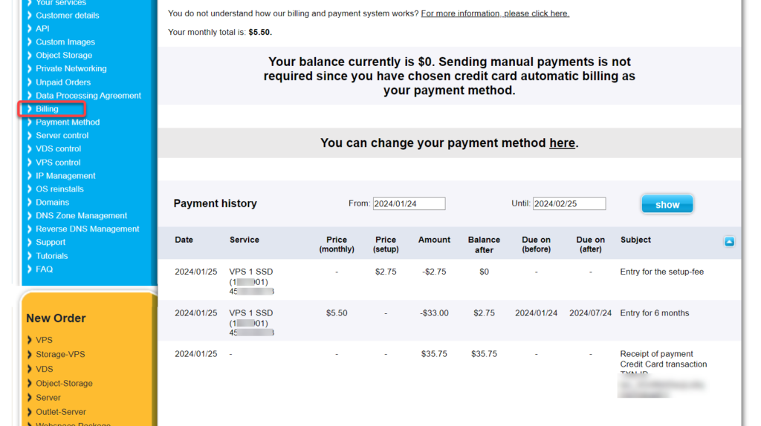This screenshot has width=761, height=426.
Task: Open DNS Zone Management page
Action: pos(81,216)
